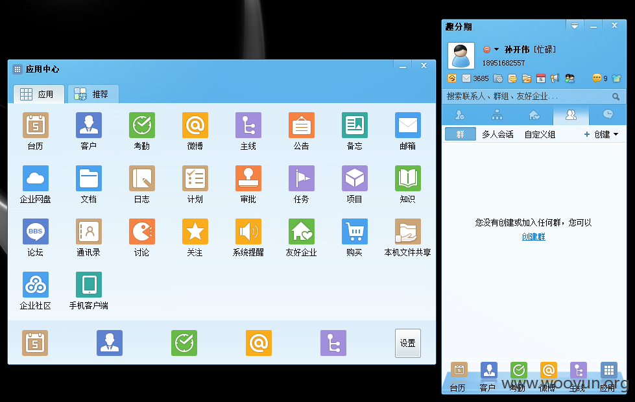Open the 计划 plan app

(195, 178)
